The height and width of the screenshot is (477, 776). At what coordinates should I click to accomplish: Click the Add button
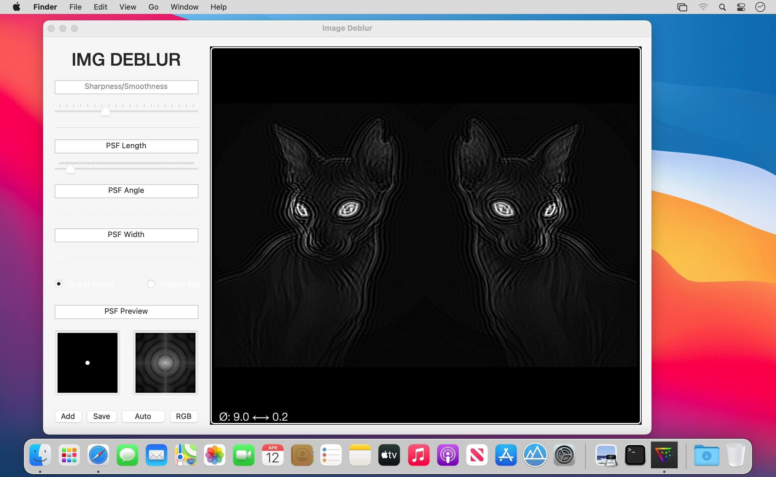(68, 416)
